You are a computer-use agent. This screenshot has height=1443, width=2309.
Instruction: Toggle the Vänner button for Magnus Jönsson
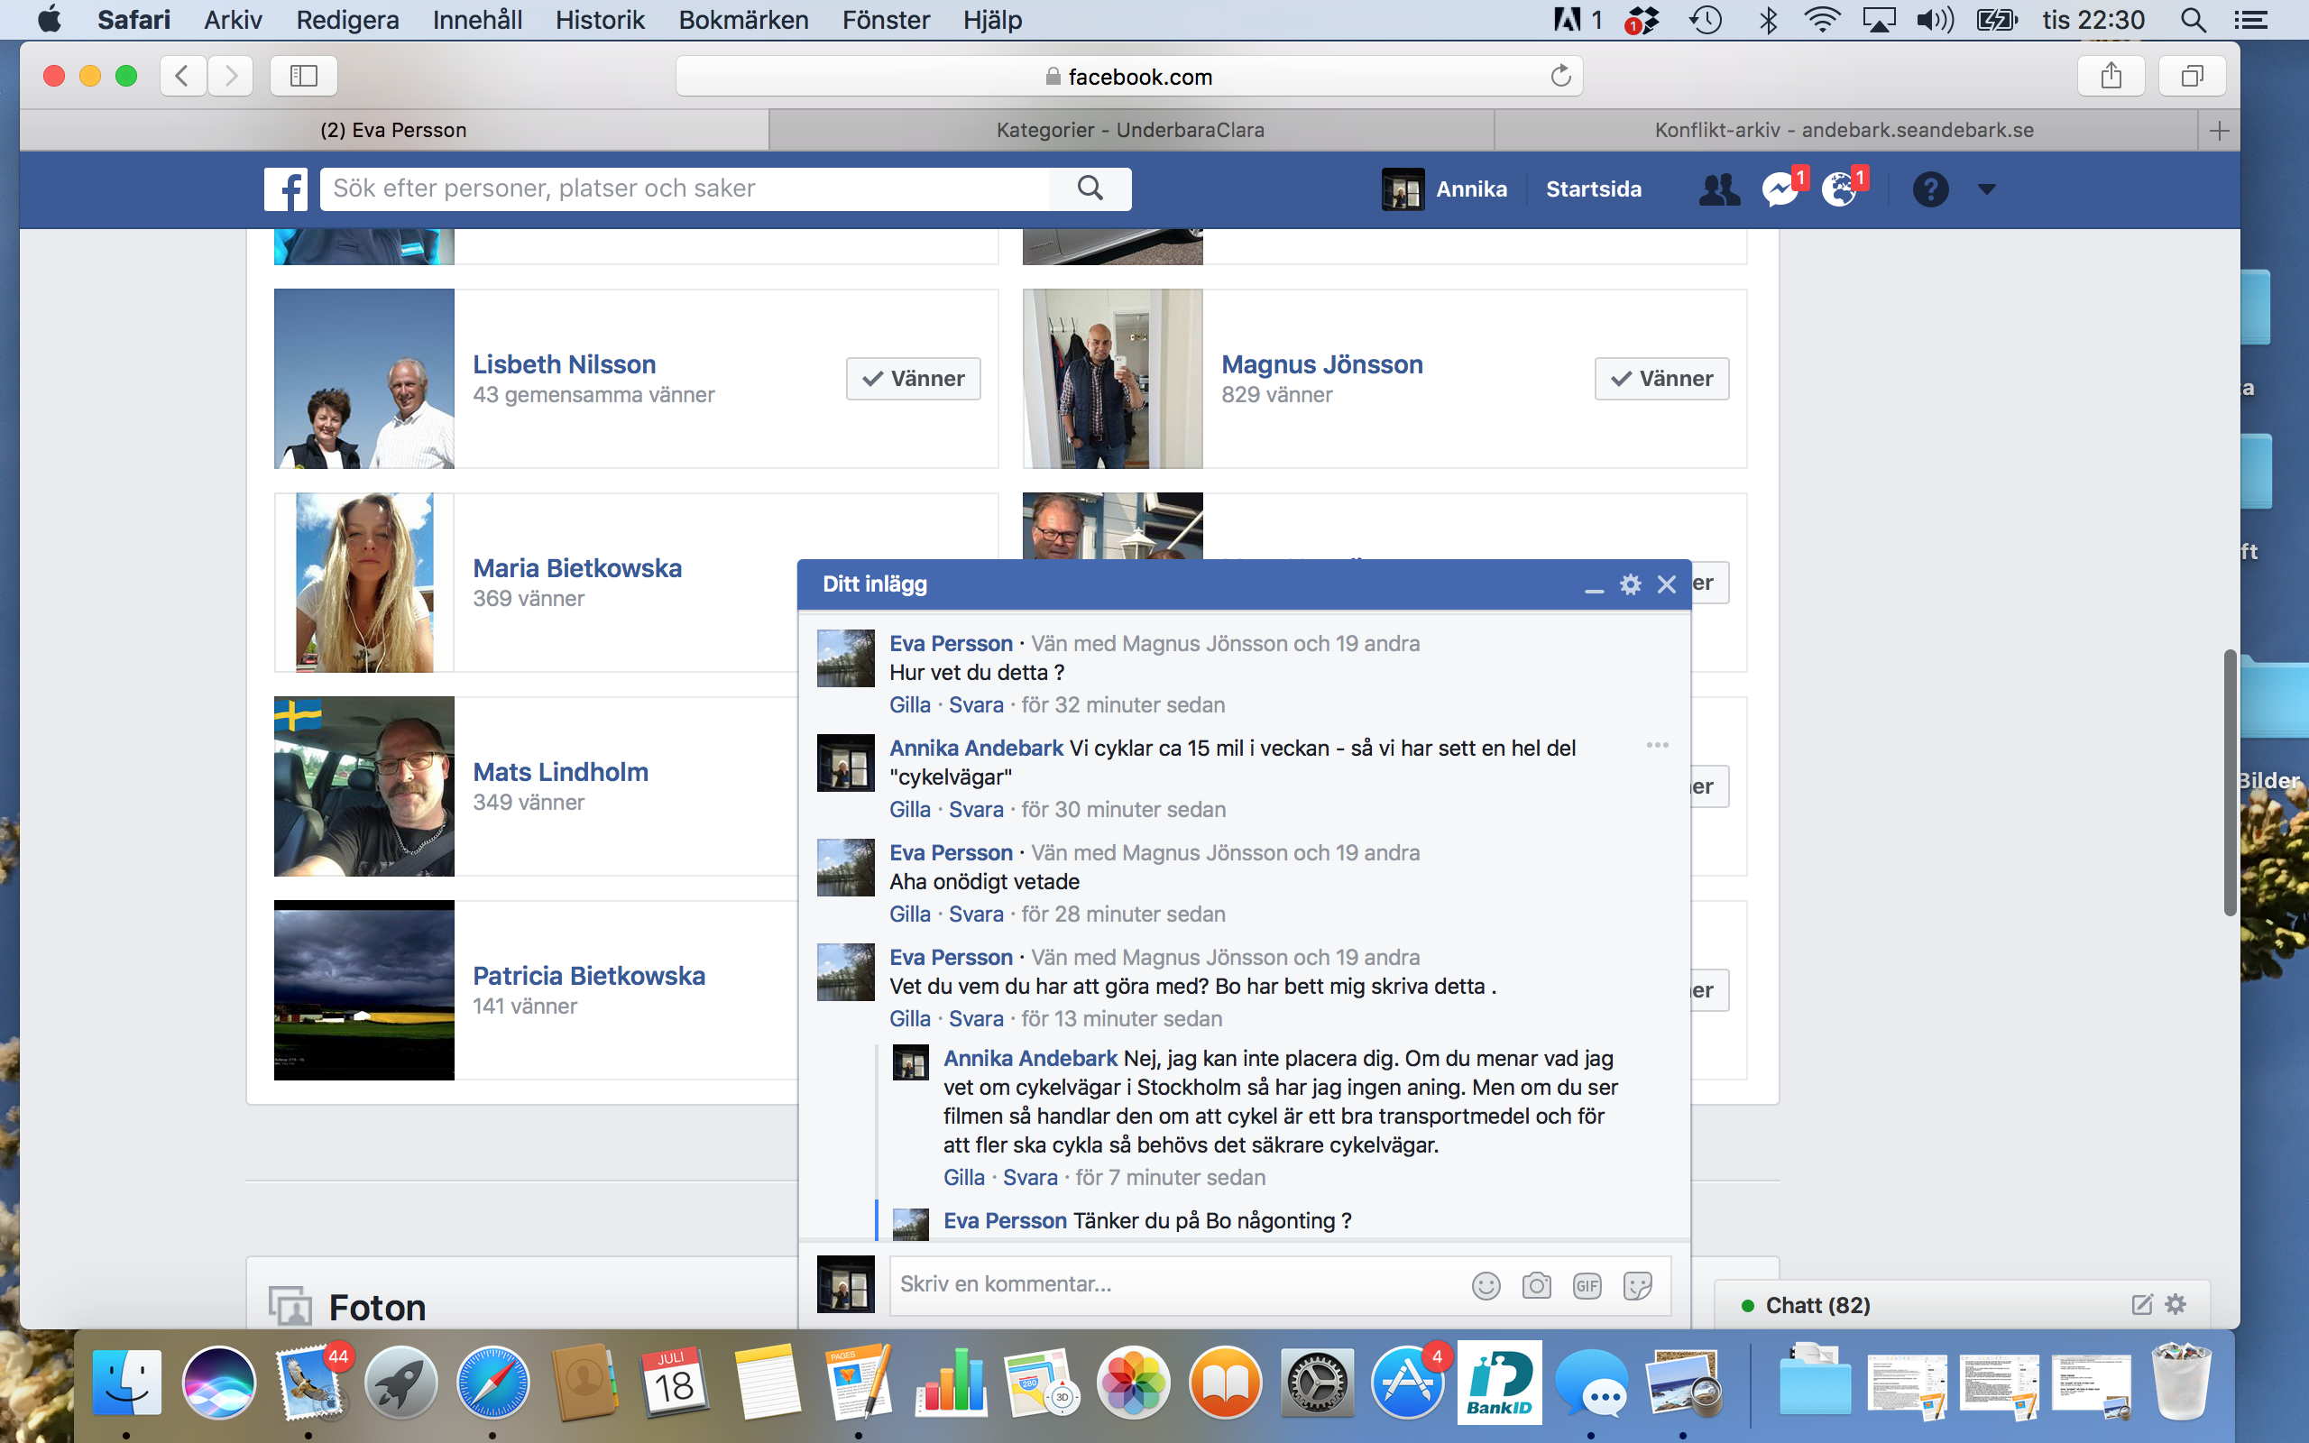click(1661, 379)
